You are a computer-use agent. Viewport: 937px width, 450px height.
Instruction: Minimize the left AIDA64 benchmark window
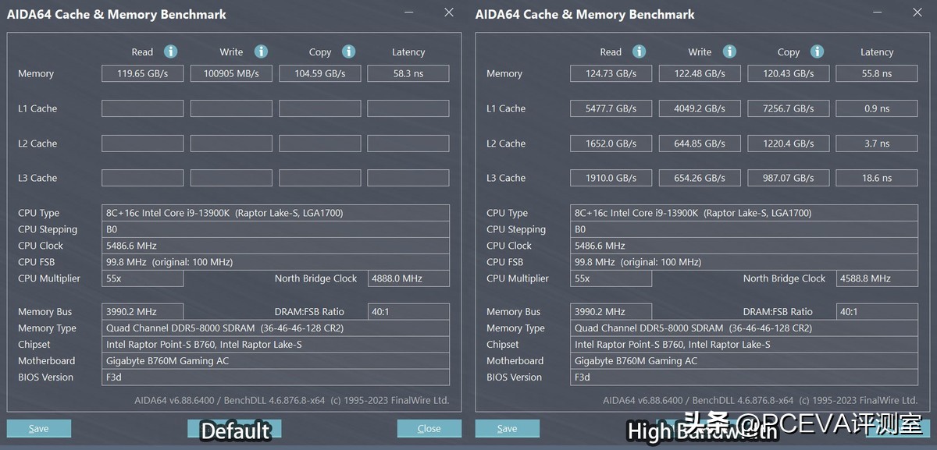tap(408, 12)
